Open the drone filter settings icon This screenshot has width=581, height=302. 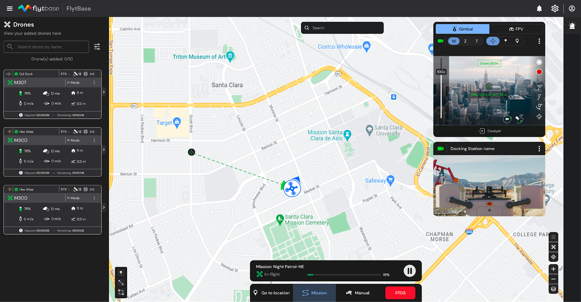(x=97, y=47)
